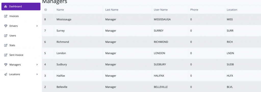Click the Managers diamond icon

pyautogui.click(x=6, y=65)
